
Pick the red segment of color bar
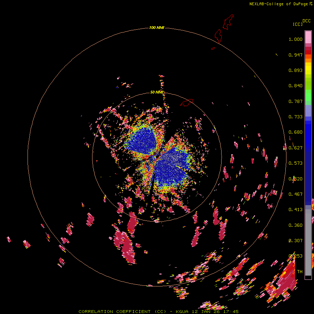pos(308,52)
